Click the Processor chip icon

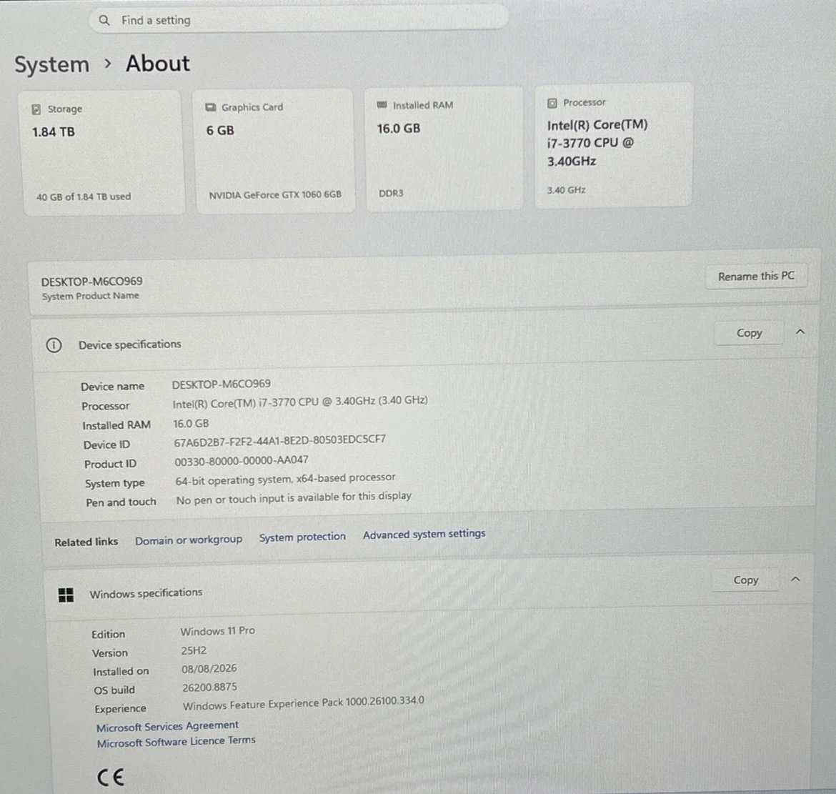coord(552,103)
